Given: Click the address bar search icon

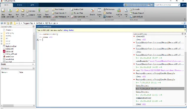Looking at the screenshot, I should tap(185, 23).
